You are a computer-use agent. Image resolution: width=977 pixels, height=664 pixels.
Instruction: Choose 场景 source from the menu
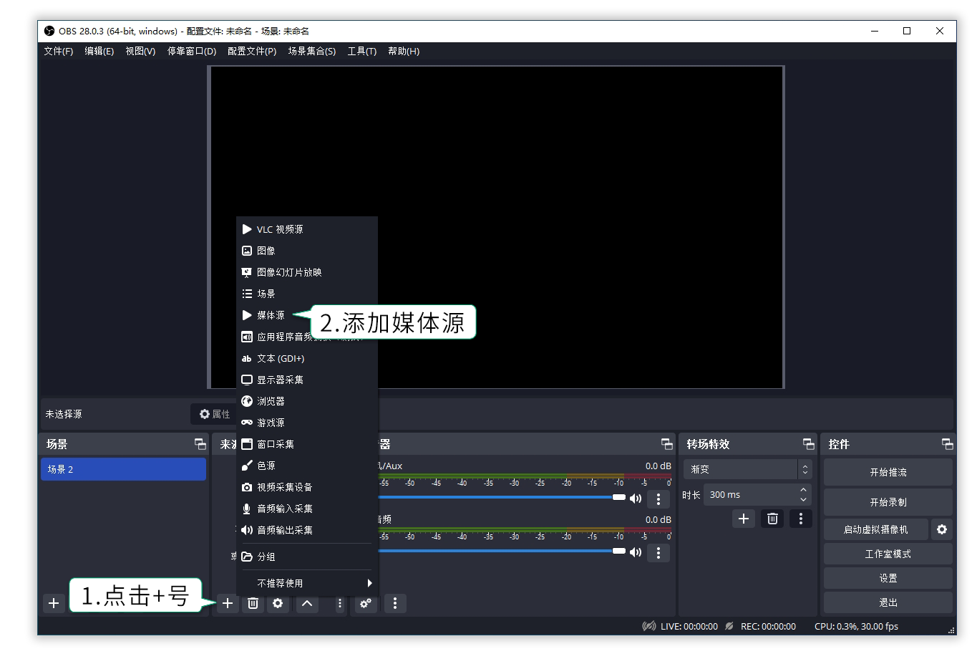click(x=307, y=294)
